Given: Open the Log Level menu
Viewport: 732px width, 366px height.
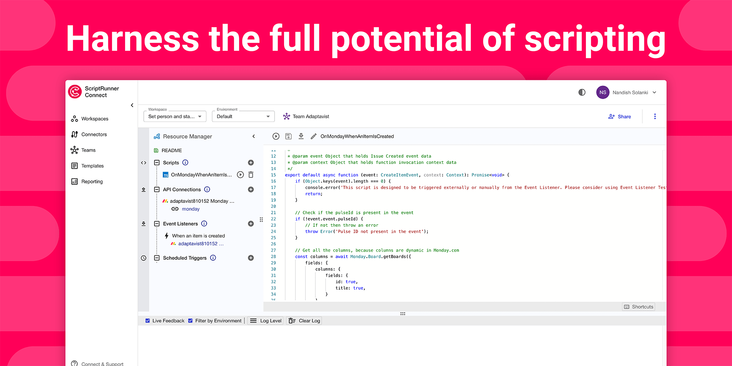Looking at the screenshot, I should pyautogui.click(x=265, y=321).
